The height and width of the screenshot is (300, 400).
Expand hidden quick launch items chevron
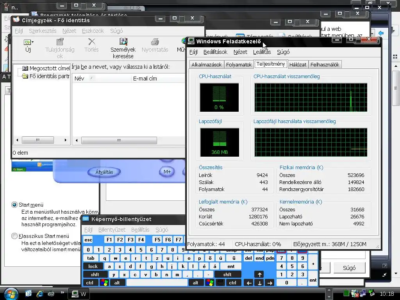(62, 293)
